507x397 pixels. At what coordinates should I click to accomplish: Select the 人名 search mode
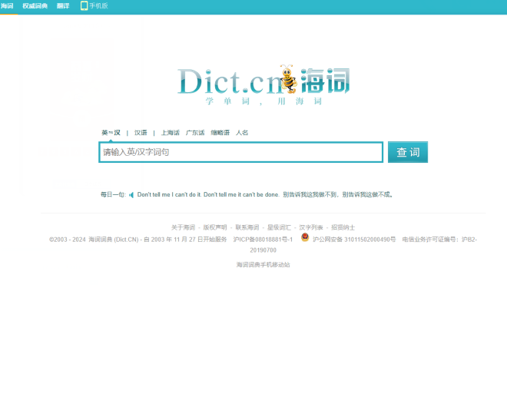click(242, 133)
